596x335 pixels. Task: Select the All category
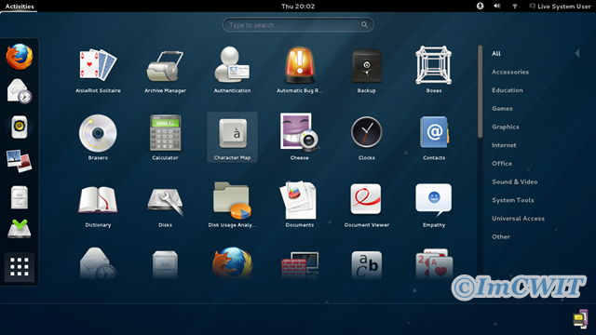pos(496,54)
